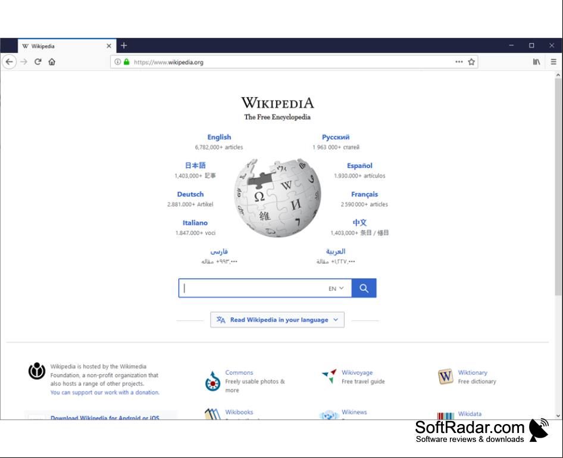This screenshot has height=458, width=563.
Task: Click the Wikivoyage arrows icon
Action: pos(329,376)
